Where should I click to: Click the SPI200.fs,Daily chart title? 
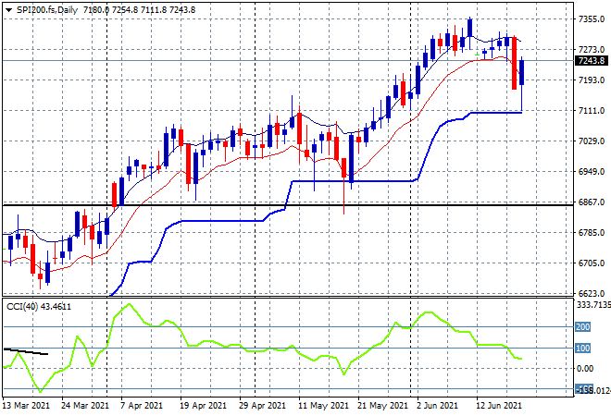[x=47, y=10]
